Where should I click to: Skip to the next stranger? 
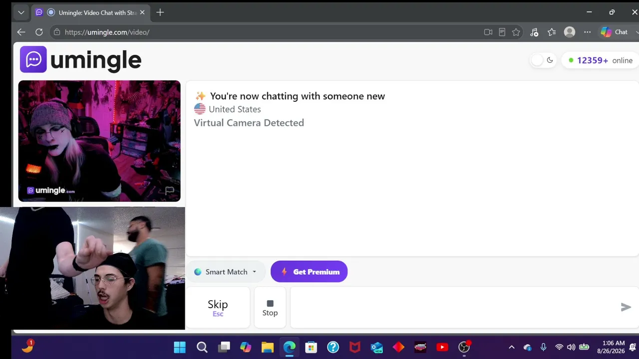218,307
